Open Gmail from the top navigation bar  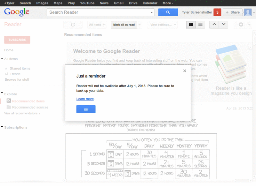coord(119,3)
